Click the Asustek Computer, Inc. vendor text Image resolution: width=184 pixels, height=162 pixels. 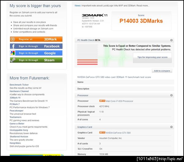pyautogui.click(x=111, y=138)
